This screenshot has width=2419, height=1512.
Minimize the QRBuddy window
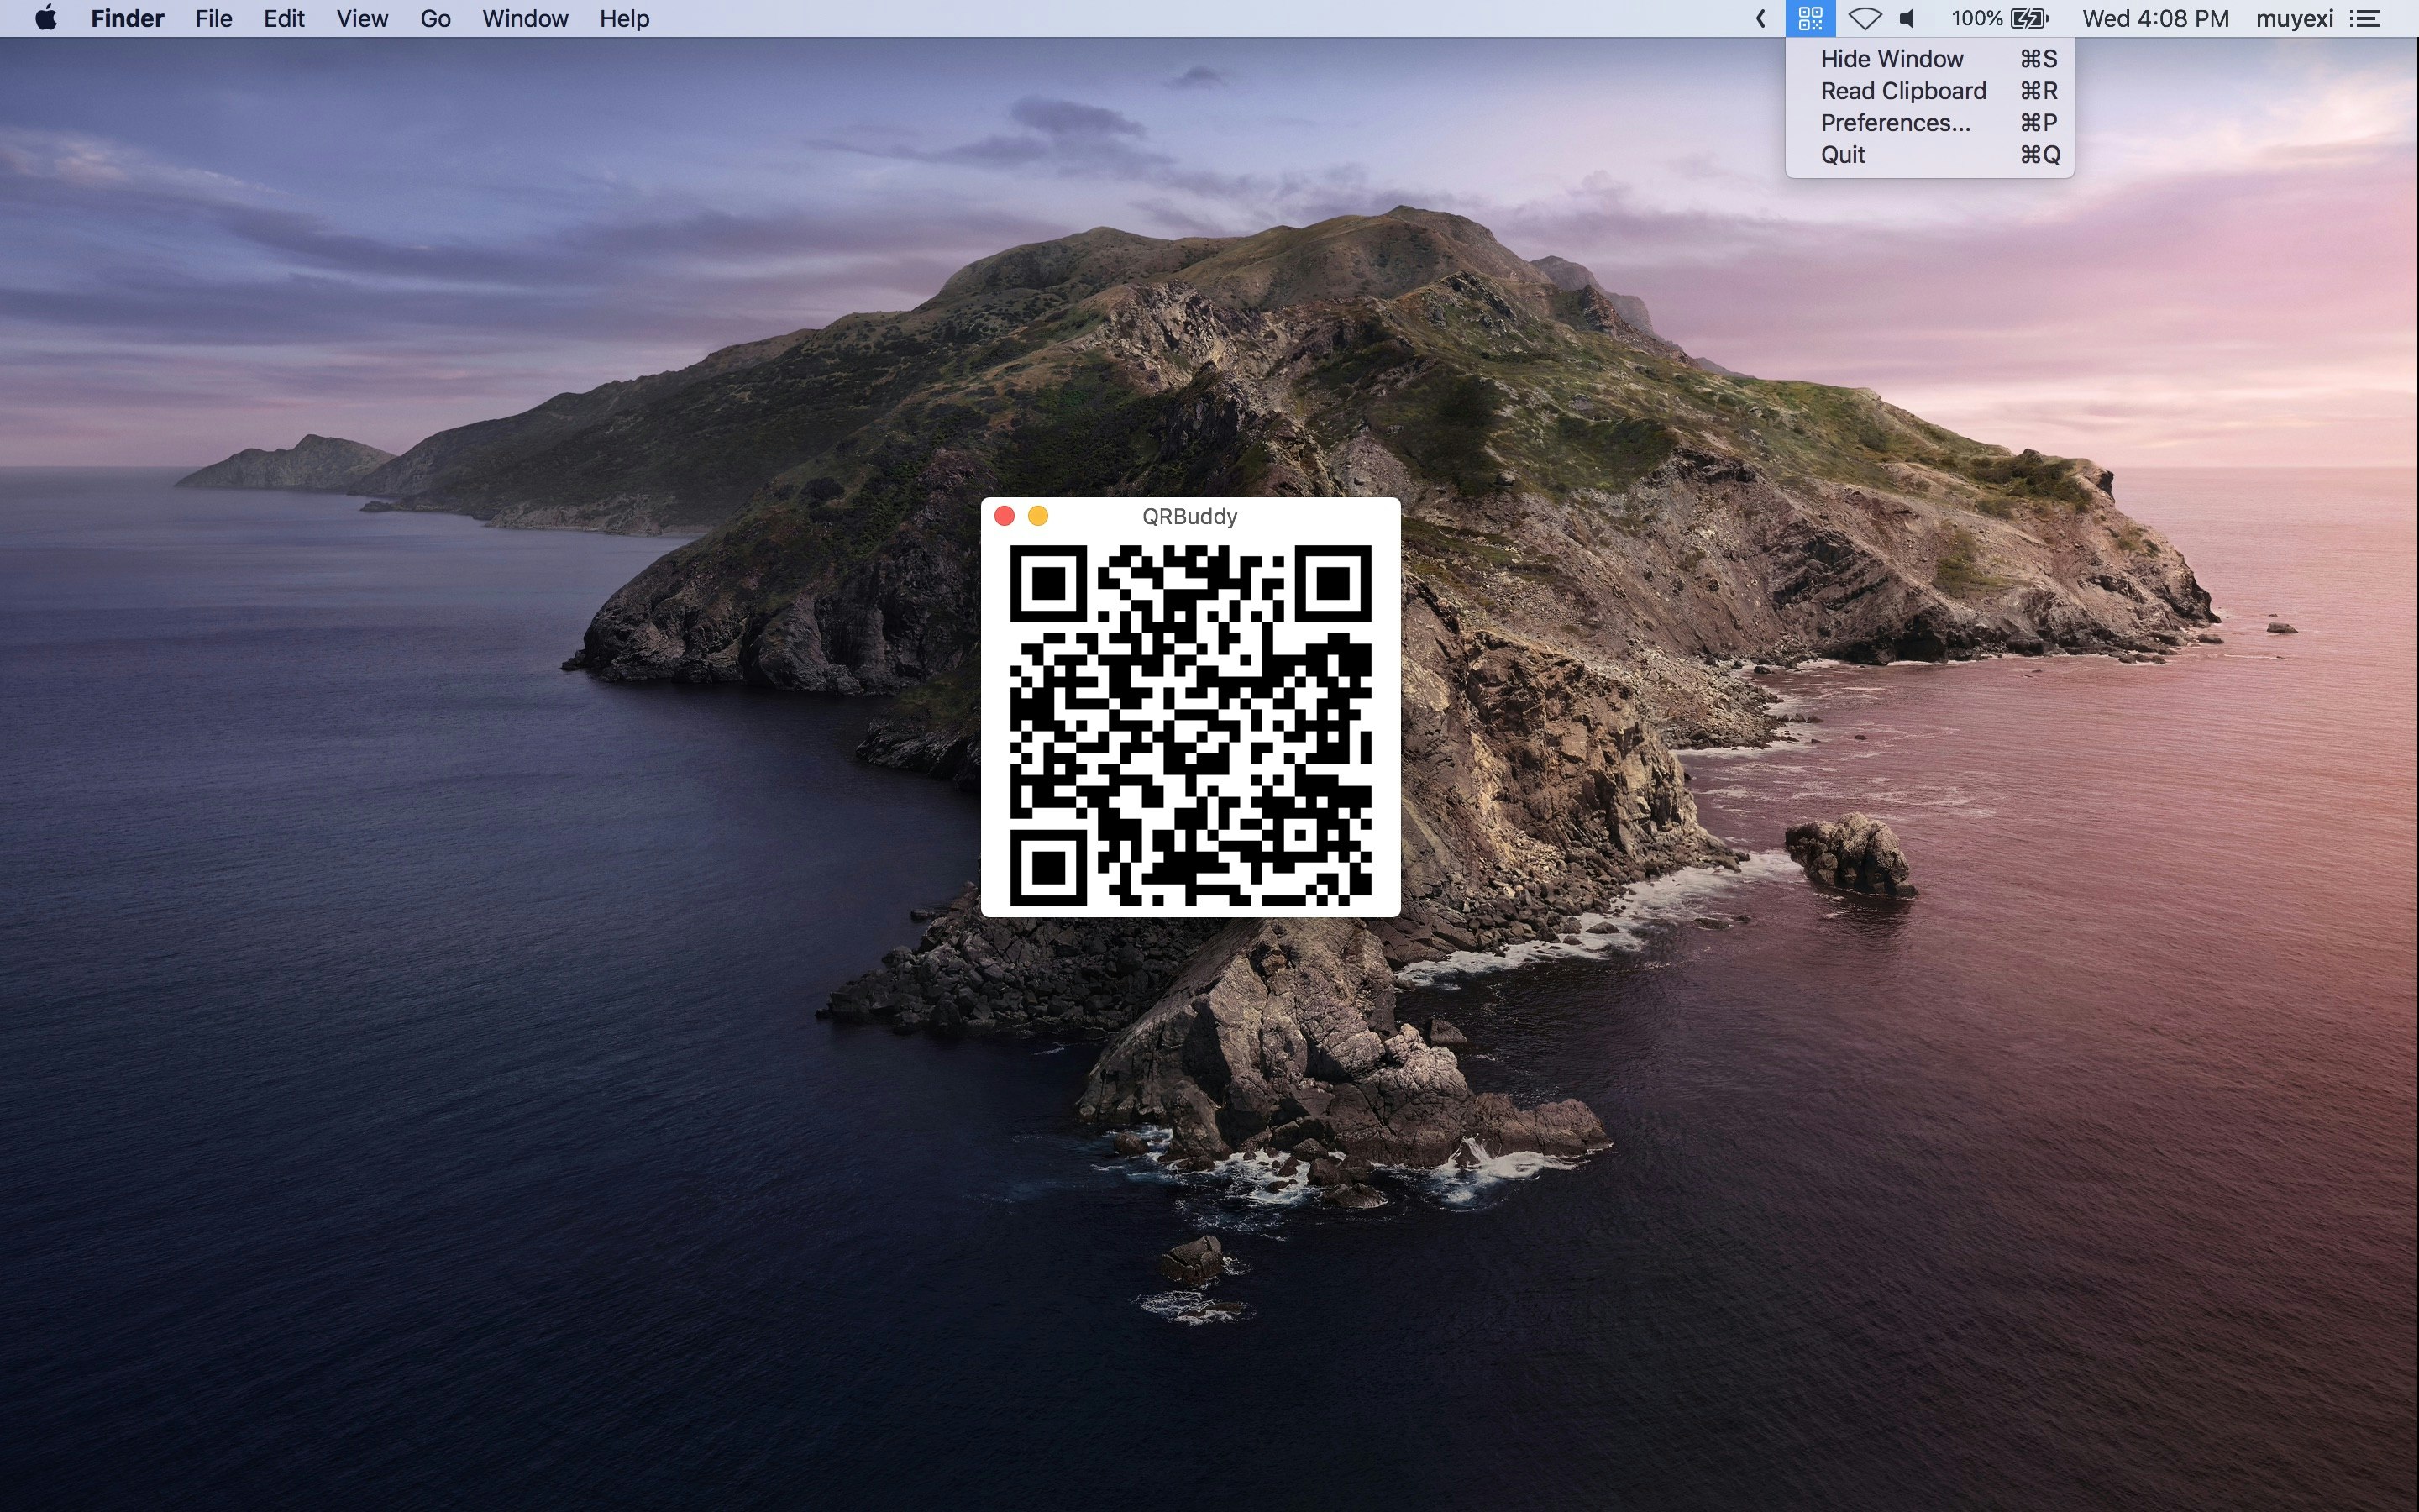coord(1037,516)
